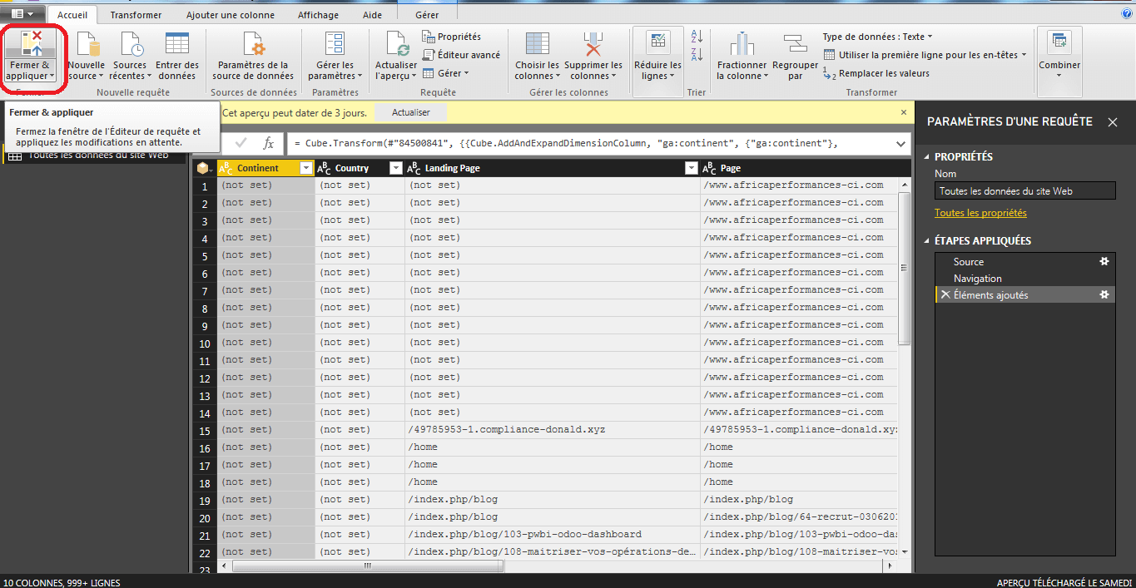
Task: Delete the Éléments ajoutés step with X
Action: click(x=945, y=294)
